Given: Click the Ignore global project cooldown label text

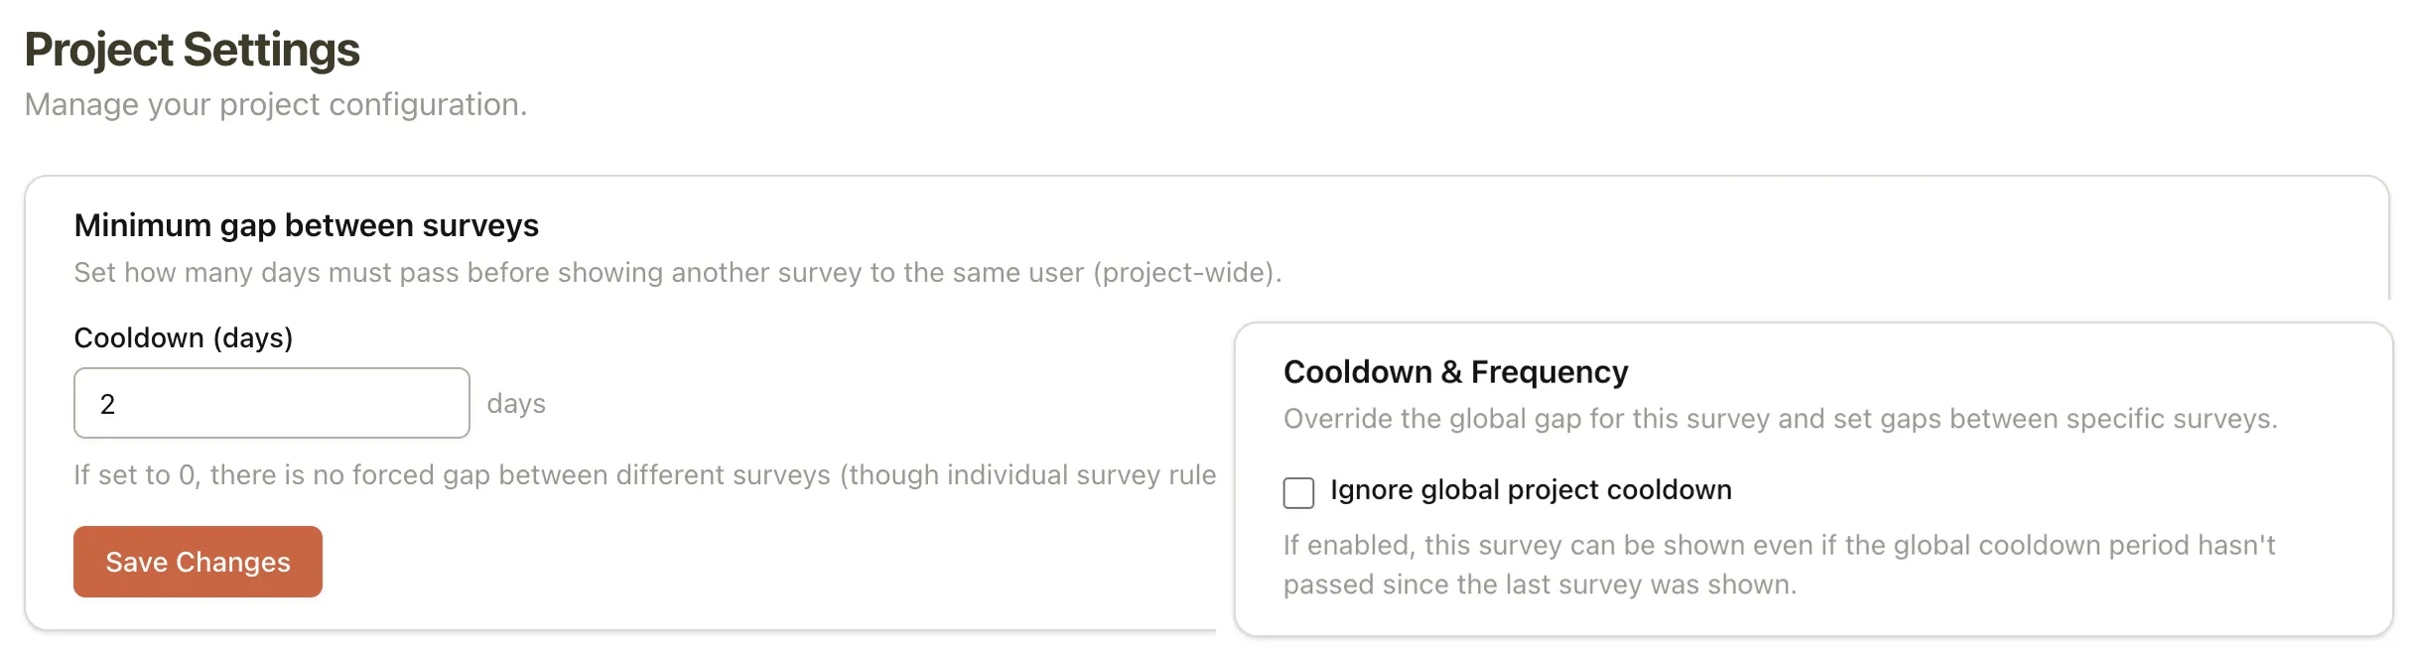Looking at the screenshot, I should (1531, 489).
